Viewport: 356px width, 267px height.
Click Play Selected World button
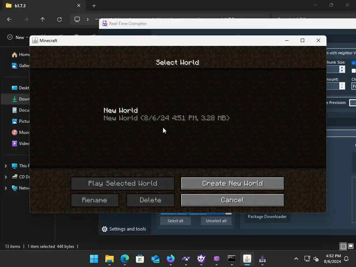123,184
